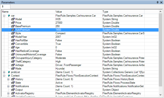Sort by the Value column header

click(78, 12)
